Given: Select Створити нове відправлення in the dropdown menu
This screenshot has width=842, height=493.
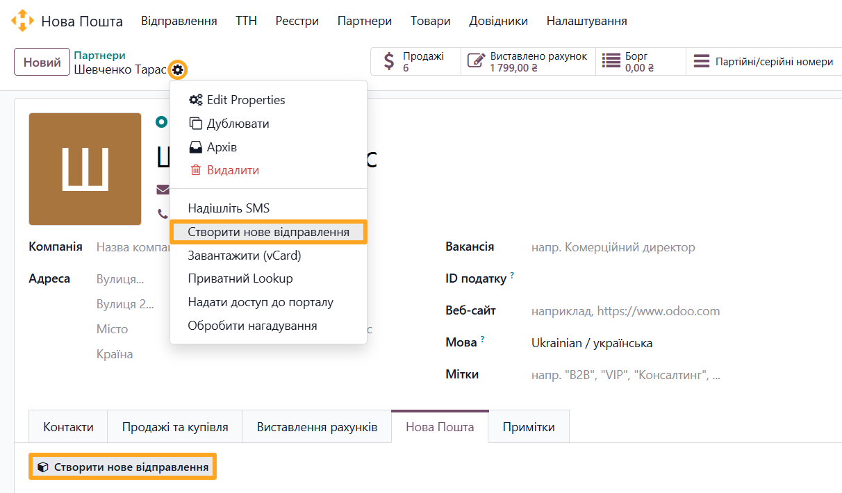Looking at the screenshot, I should 268,231.
